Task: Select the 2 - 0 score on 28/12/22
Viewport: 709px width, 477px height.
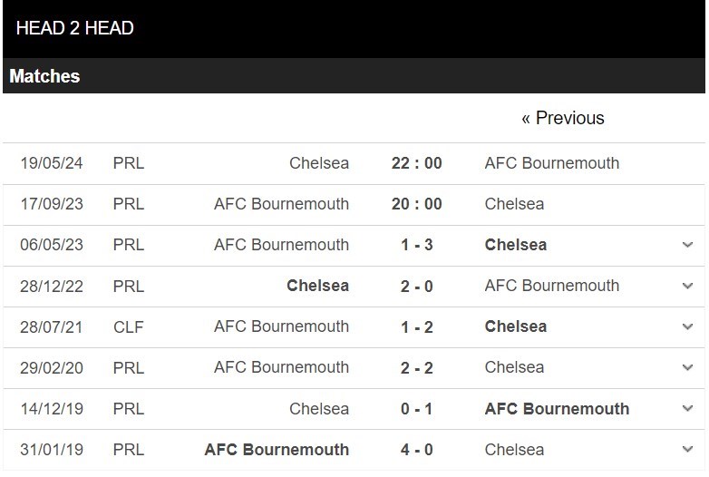Action: [x=416, y=286]
